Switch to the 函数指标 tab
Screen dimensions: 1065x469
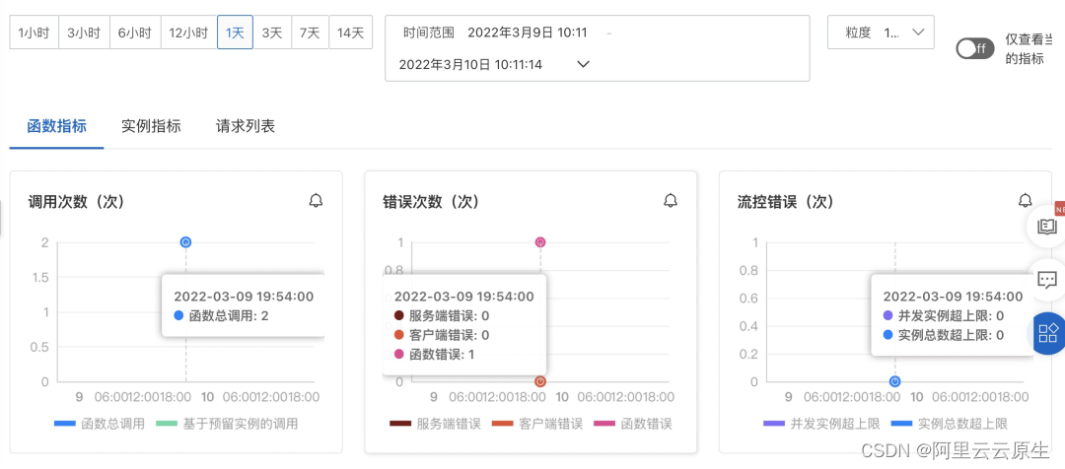(x=56, y=126)
